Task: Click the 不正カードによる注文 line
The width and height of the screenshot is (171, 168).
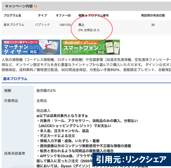Action: (x=56, y=136)
